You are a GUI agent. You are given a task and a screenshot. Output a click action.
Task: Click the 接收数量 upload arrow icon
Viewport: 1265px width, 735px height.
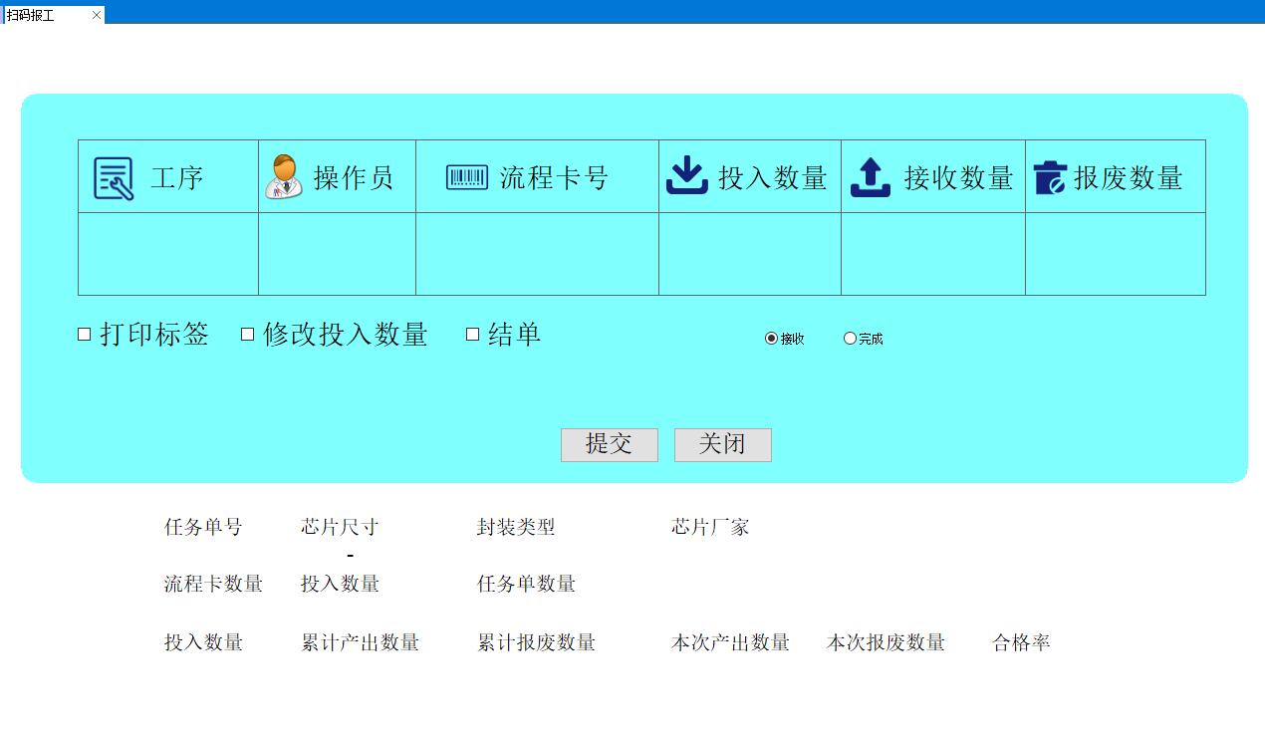pyautogui.click(x=870, y=177)
